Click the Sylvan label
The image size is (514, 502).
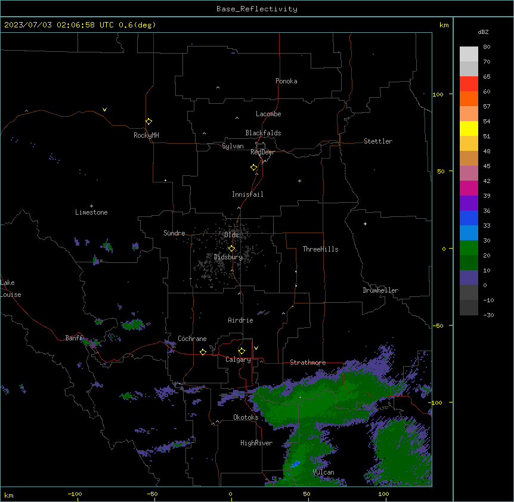(x=233, y=146)
